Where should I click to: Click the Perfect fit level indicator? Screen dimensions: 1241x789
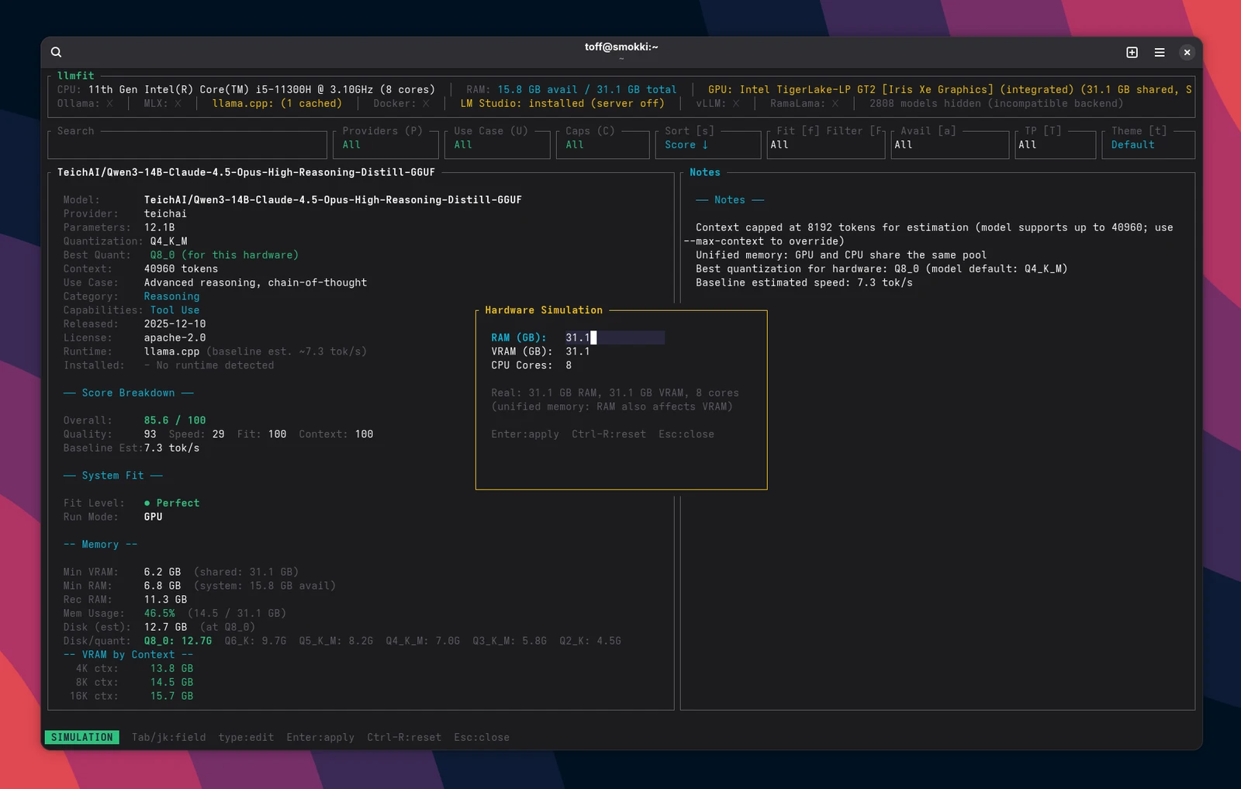[x=171, y=504]
